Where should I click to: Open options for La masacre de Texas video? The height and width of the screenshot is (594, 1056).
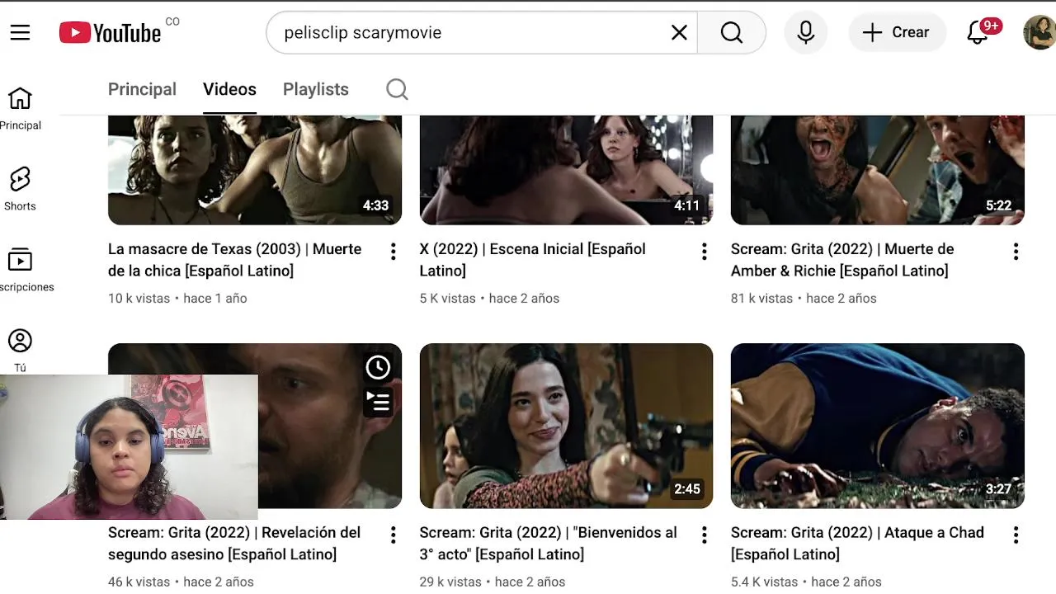coord(394,252)
